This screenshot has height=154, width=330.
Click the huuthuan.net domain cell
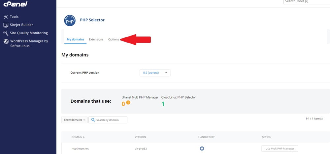(80, 148)
